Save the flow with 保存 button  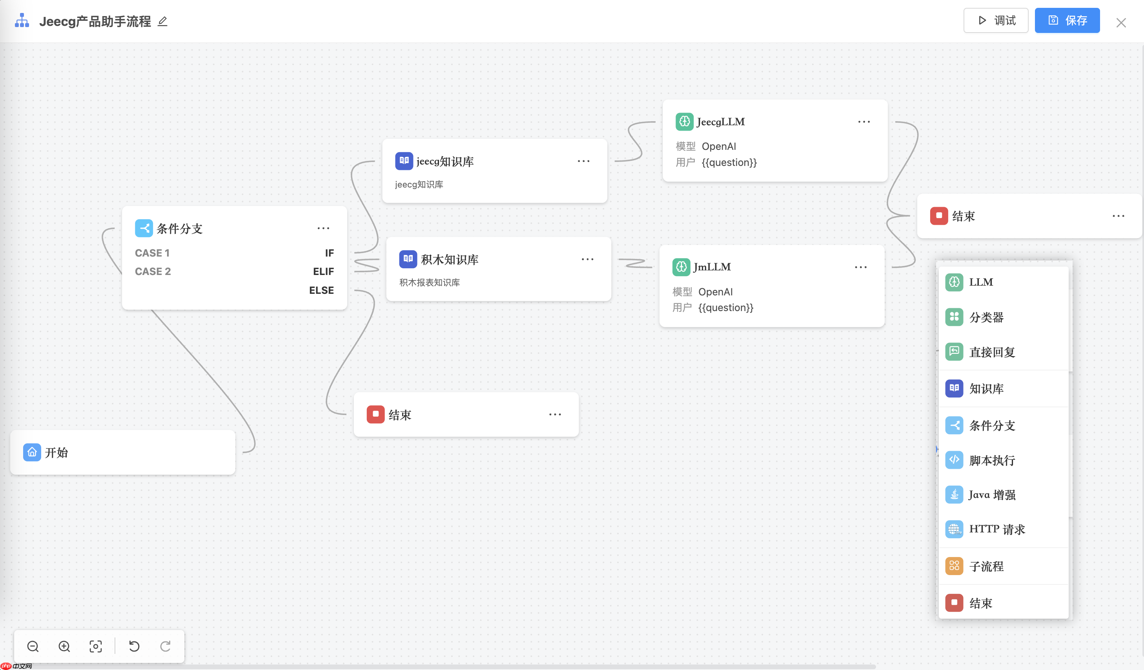point(1067,20)
